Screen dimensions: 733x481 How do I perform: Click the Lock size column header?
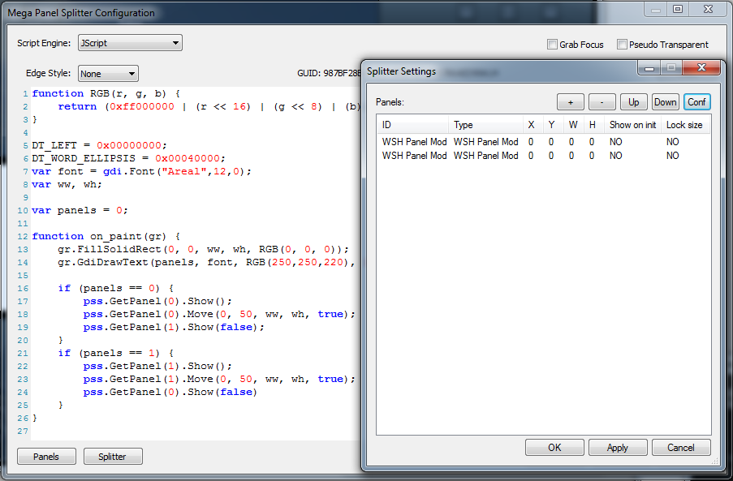(684, 125)
